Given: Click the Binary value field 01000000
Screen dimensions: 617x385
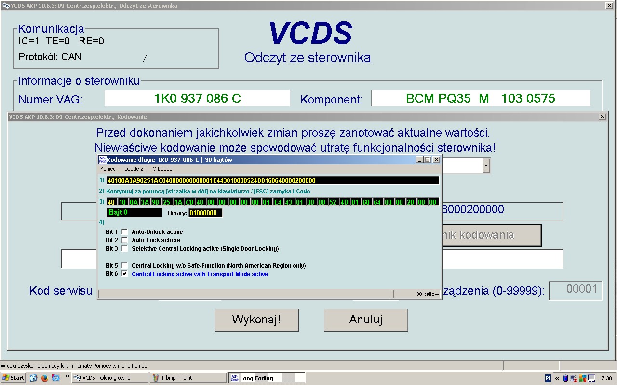Looking at the screenshot, I should tap(205, 213).
